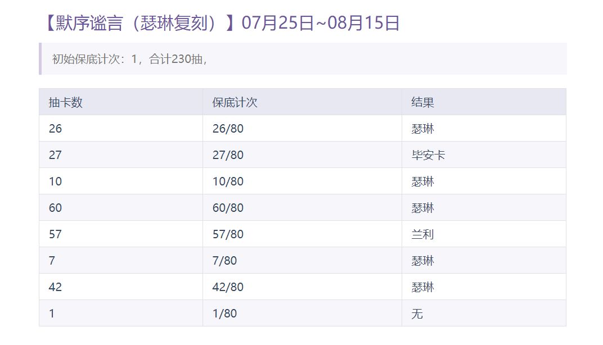
Task: Select the 26/80 pity count cell
Action: point(302,128)
